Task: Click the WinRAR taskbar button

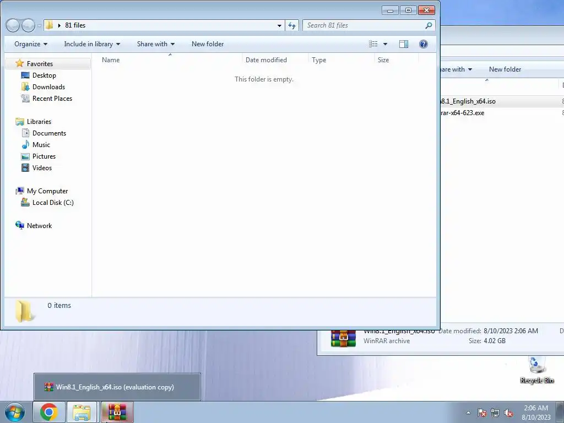Action: coord(117,412)
